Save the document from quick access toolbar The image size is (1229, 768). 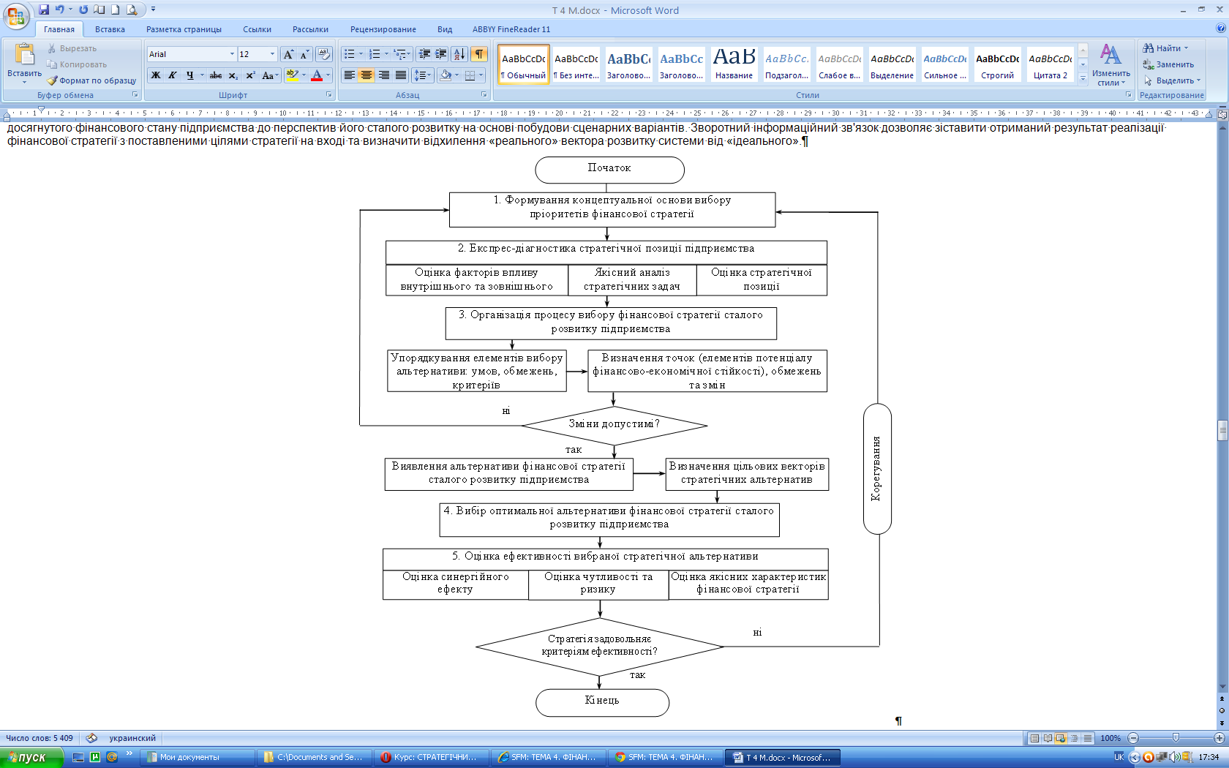[x=44, y=10]
